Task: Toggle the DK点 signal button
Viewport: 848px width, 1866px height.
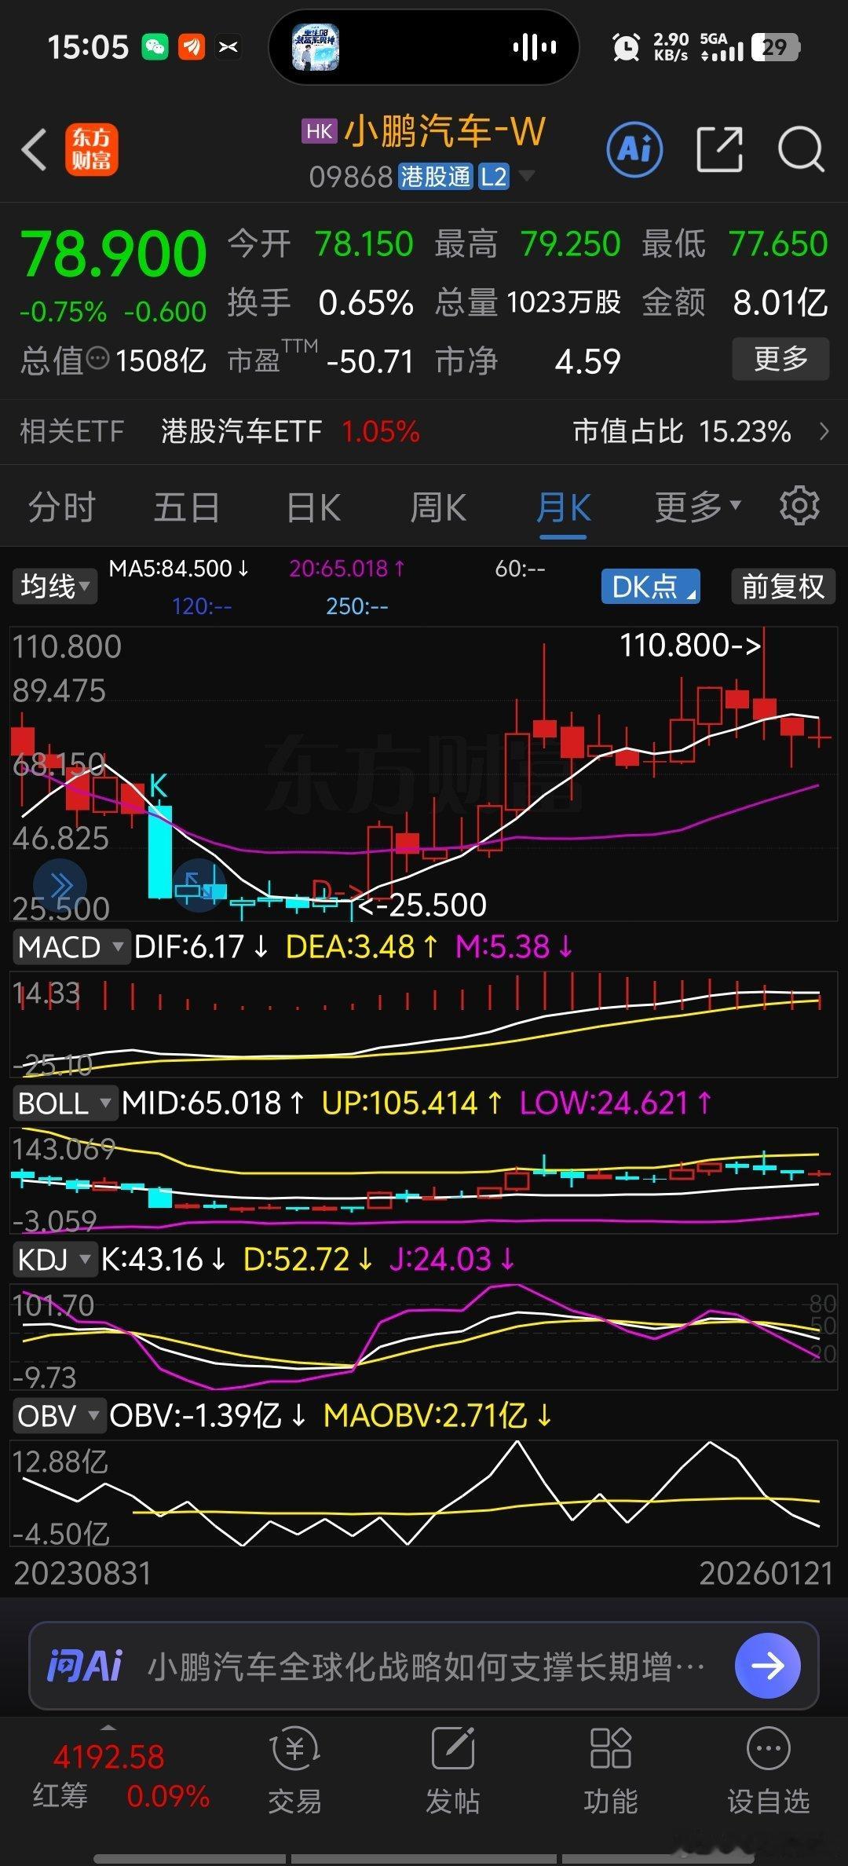Action: [x=650, y=586]
